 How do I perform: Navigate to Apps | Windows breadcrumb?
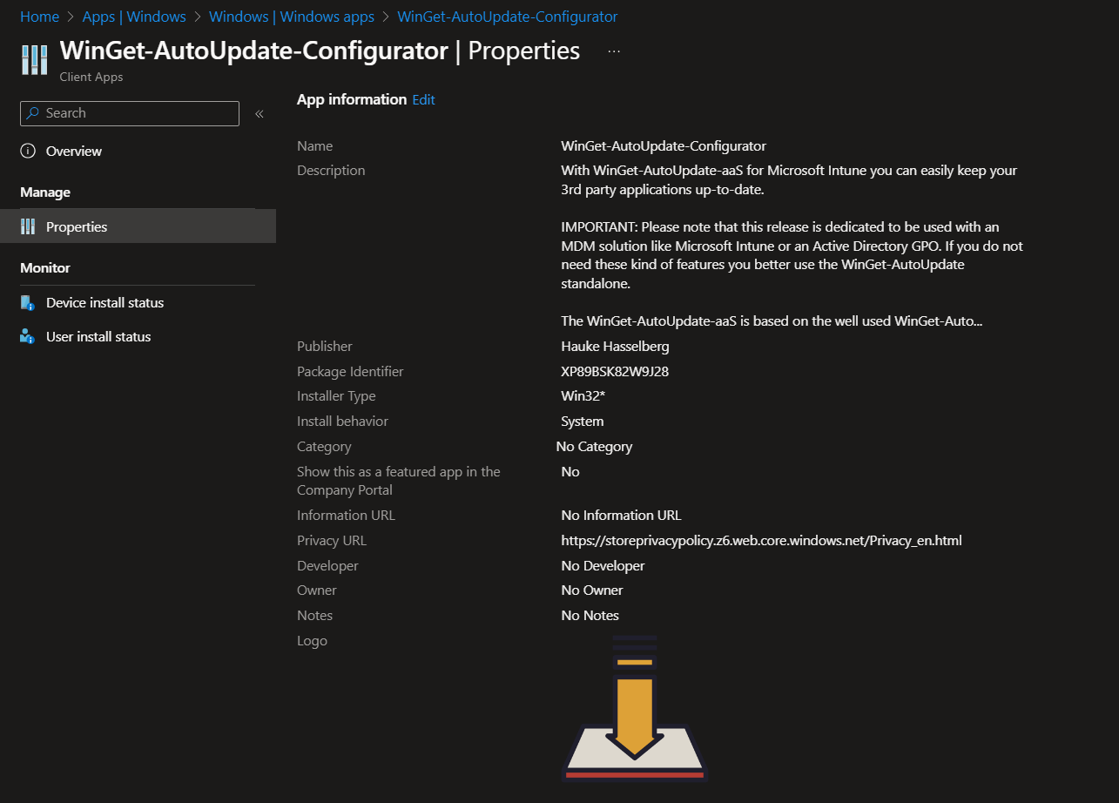tap(134, 17)
